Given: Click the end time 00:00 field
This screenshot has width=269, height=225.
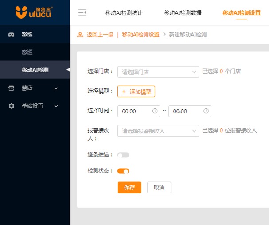Looking at the screenshot, I should [190, 111].
